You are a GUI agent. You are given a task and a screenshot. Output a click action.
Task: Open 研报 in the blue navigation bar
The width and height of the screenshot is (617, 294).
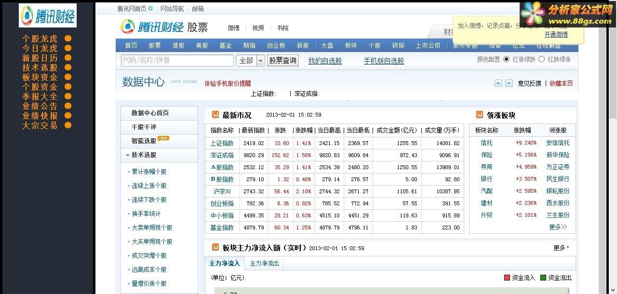pyautogui.click(x=398, y=45)
